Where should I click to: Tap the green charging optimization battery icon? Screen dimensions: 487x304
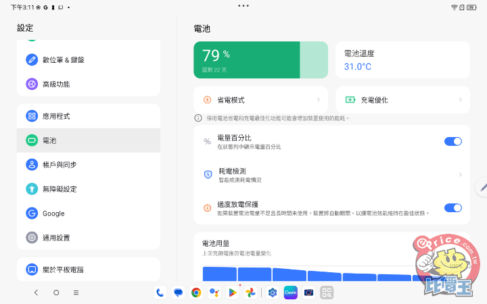tap(350, 99)
